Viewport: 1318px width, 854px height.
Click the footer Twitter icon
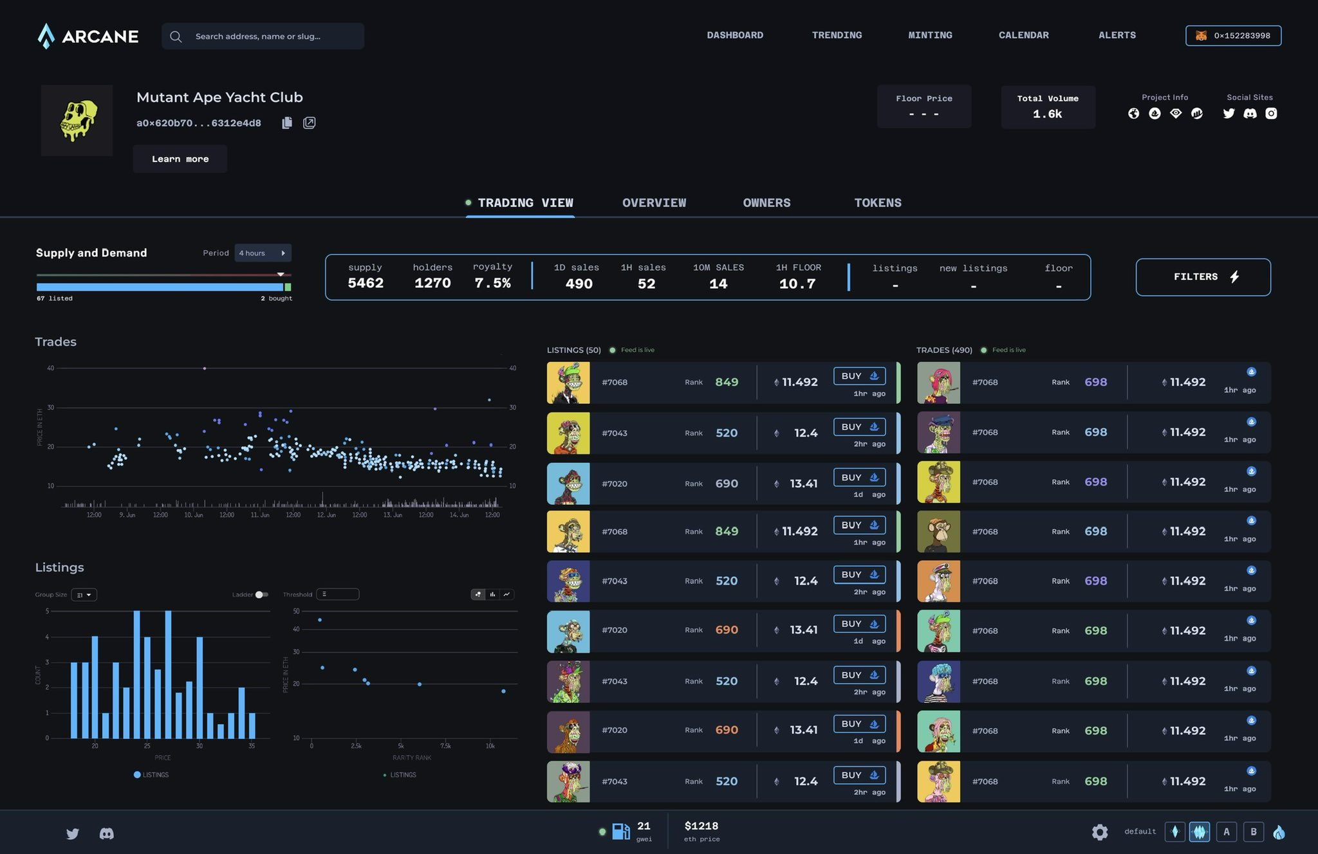(73, 833)
